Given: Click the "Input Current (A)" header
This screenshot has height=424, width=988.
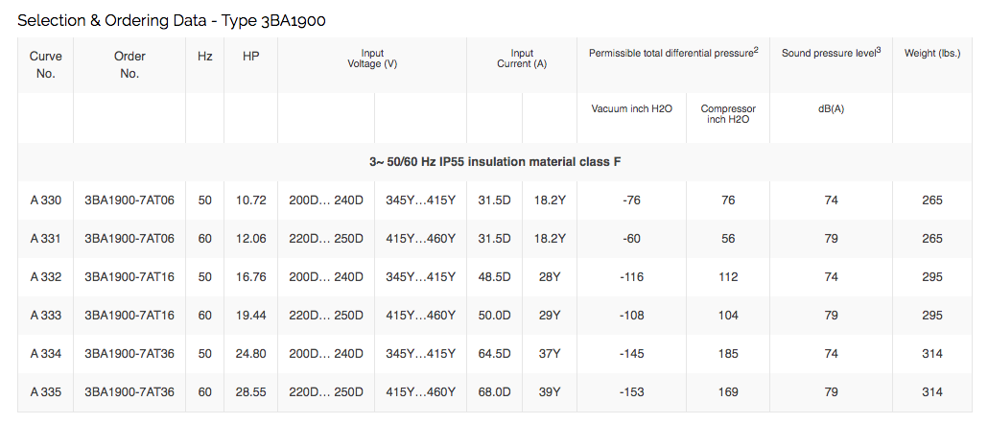Looking at the screenshot, I should 522,58.
